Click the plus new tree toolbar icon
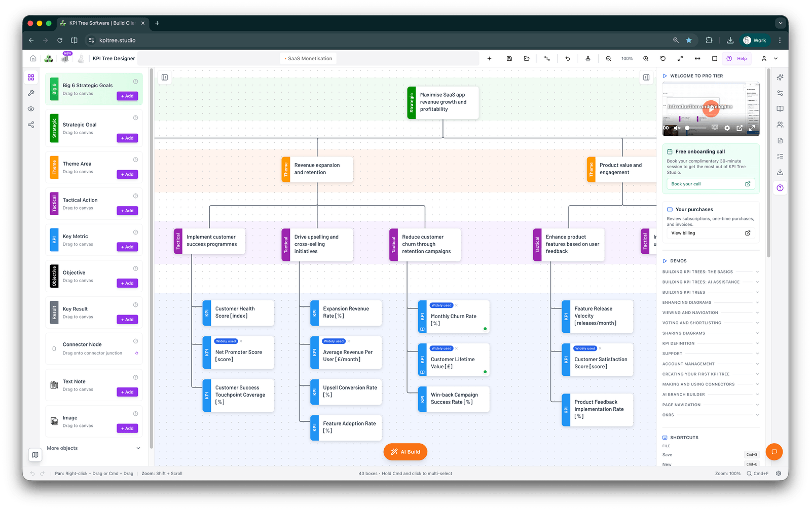Viewport: 811px width, 510px height. tap(489, 59)
